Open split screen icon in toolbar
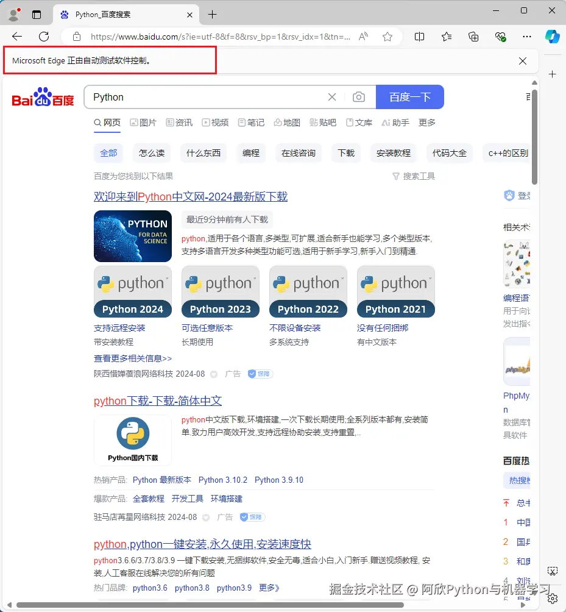The height and width of the screenshot is (612, 566). (419, 37)
